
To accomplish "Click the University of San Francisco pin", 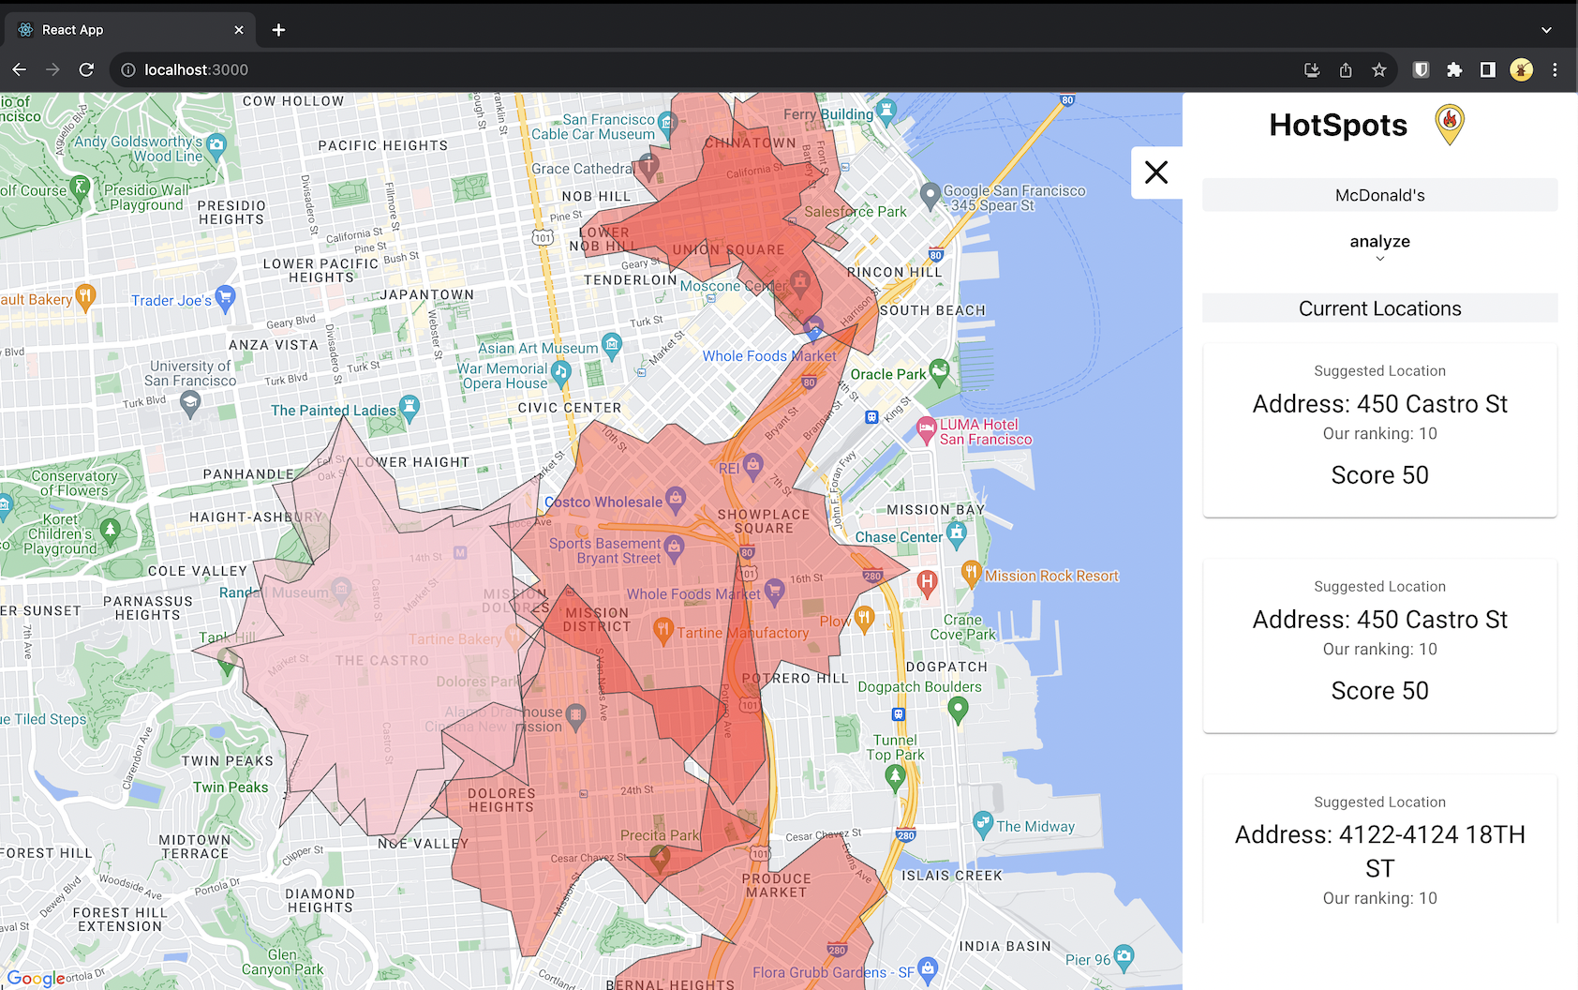I will [190, 404].
